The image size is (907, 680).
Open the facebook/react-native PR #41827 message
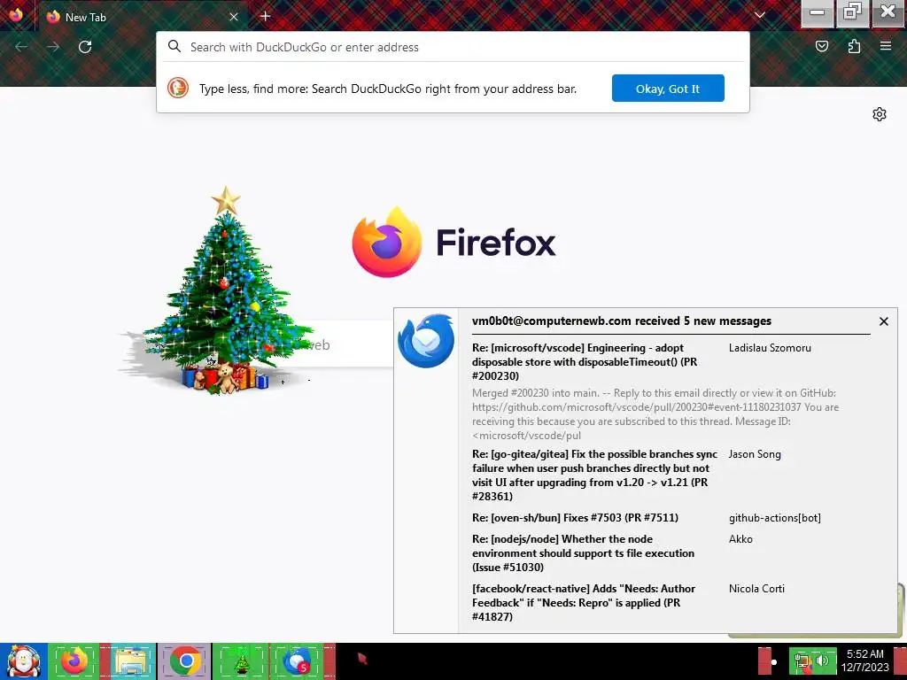click(x=584, y=602)
